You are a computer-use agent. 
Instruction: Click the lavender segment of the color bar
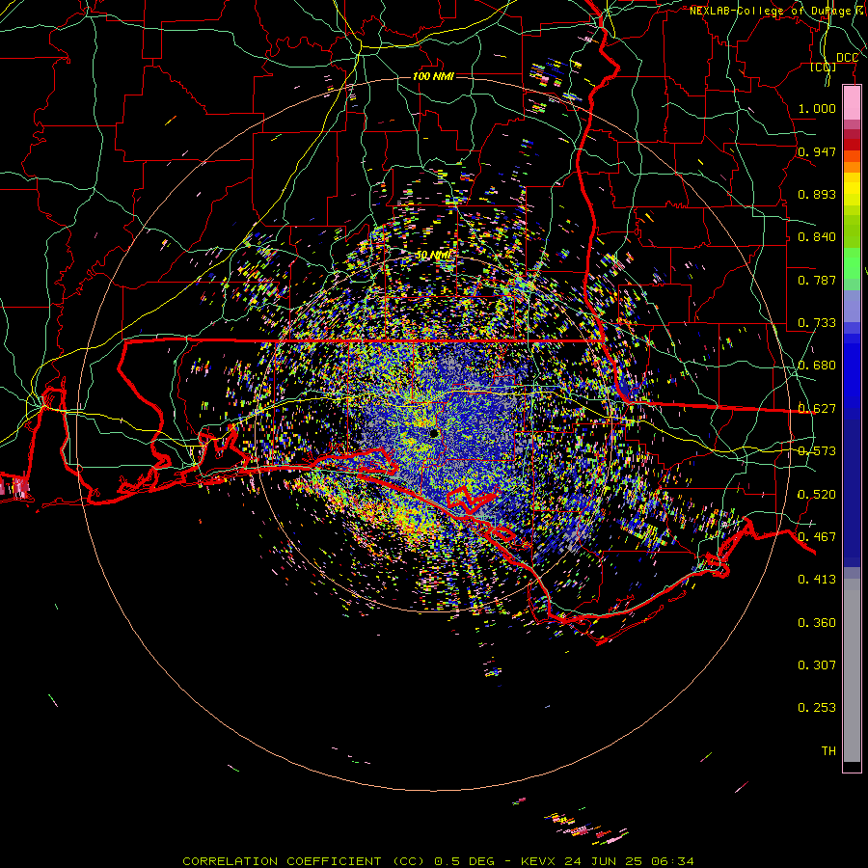[852, 306]
